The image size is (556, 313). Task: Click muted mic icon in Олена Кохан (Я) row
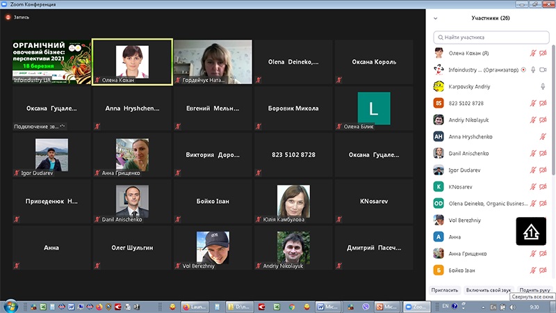533,54
